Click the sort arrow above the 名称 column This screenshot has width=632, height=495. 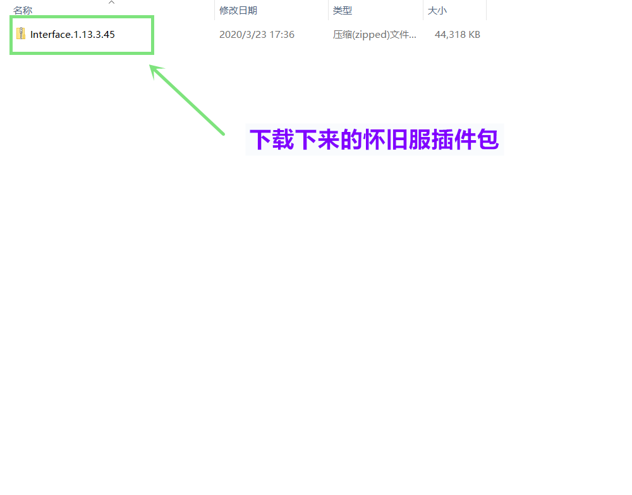click(111, 3)
